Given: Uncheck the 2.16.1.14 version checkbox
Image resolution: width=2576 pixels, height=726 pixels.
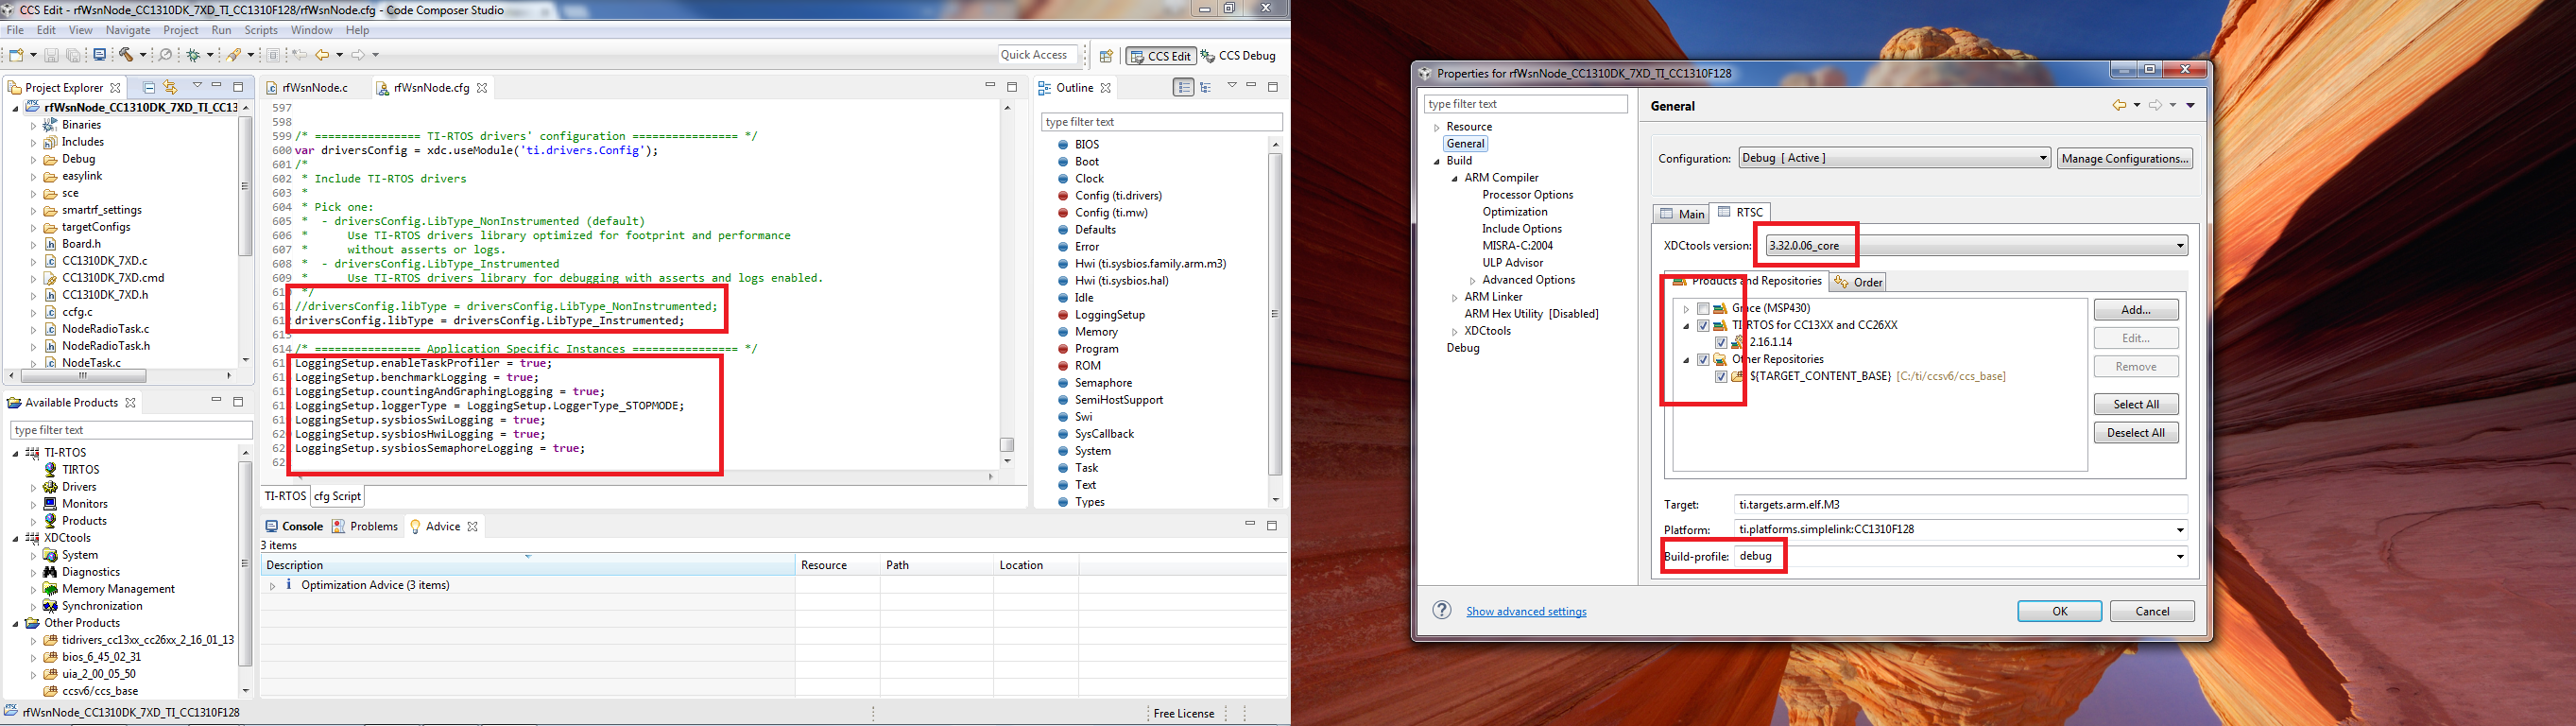Looking at the screenshot, I should [1721, 342].
